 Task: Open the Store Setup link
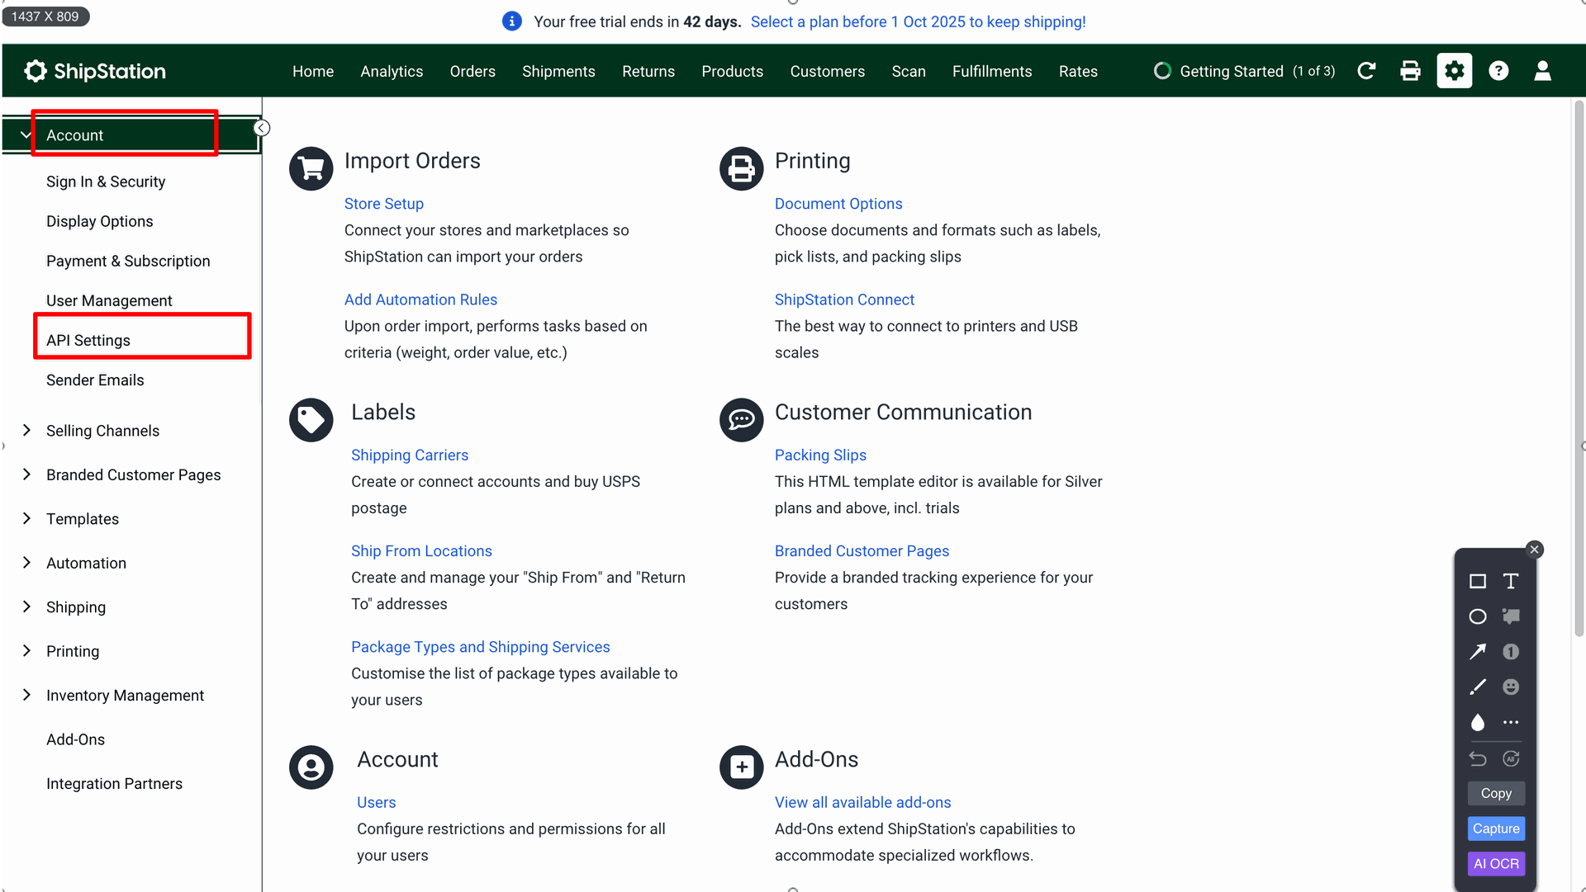click(383, 204)
